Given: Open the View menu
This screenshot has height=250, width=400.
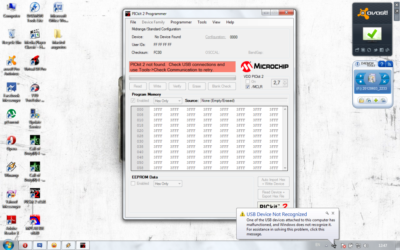Looking at the screenshot, I should point(216,22).
